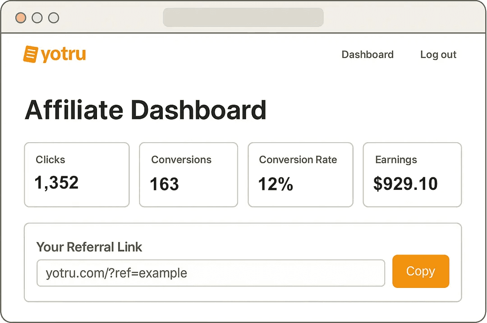
Task: Select the orange ticket icon beside yotru
Action: coord(30,54)
